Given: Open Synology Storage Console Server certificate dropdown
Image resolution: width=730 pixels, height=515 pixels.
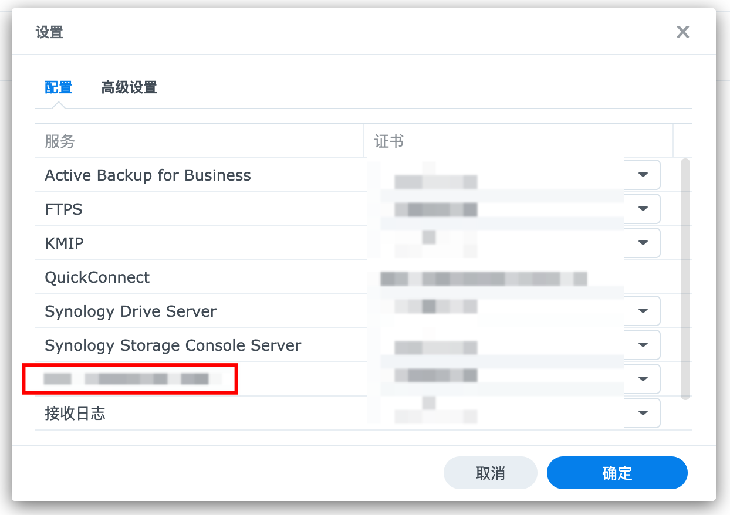Looking at the screenshot, I should click(x=643, y=345).
